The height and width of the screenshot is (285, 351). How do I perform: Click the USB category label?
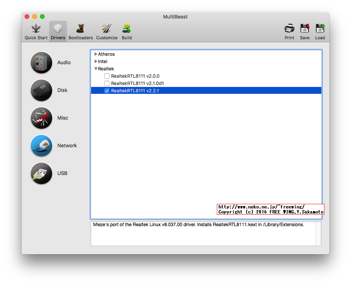(62, 173)
